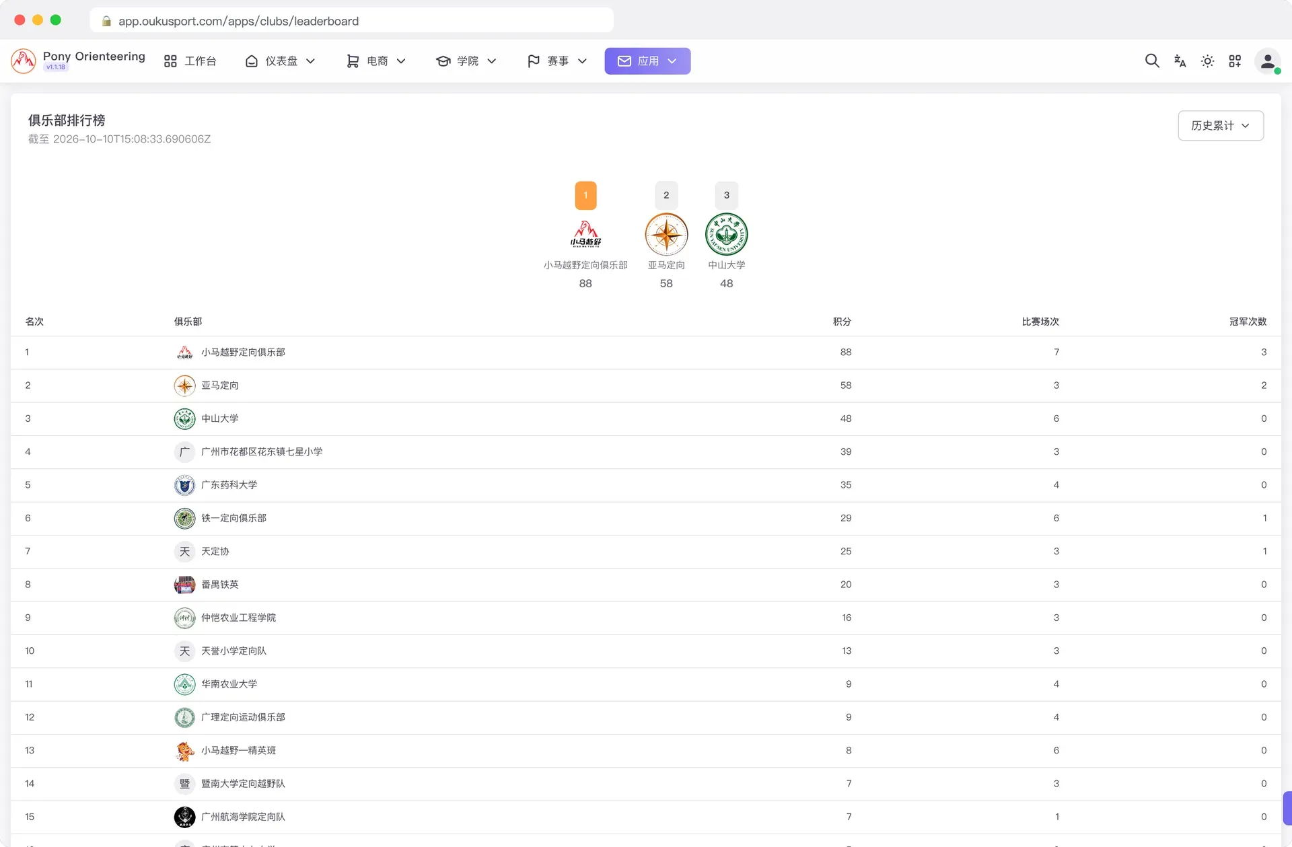Image resolution: width=1292 pixels, height=847 pixels.
Task: Click the 亚马定向 compass logo on podium
Action: click(x=666, y=234)
